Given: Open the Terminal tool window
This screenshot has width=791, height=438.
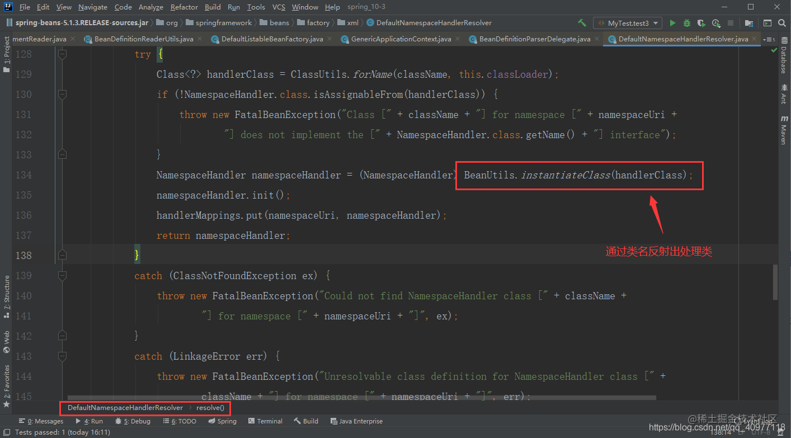Looking at the screenshot, I should (265, 421).
